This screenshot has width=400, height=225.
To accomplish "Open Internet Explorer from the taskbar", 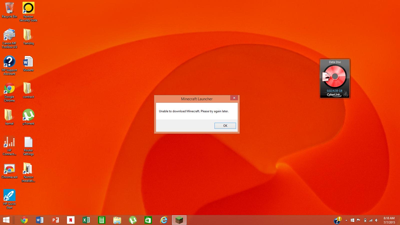I will [164, 220].
